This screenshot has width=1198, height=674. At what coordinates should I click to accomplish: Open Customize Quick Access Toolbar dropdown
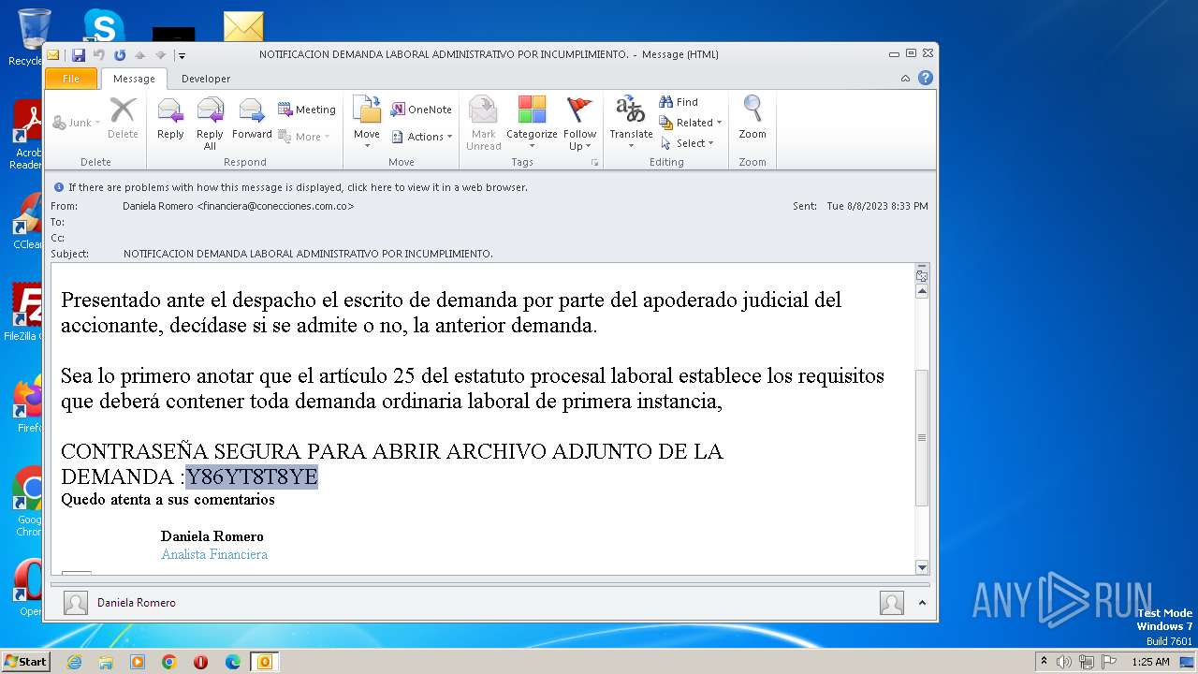182,55
